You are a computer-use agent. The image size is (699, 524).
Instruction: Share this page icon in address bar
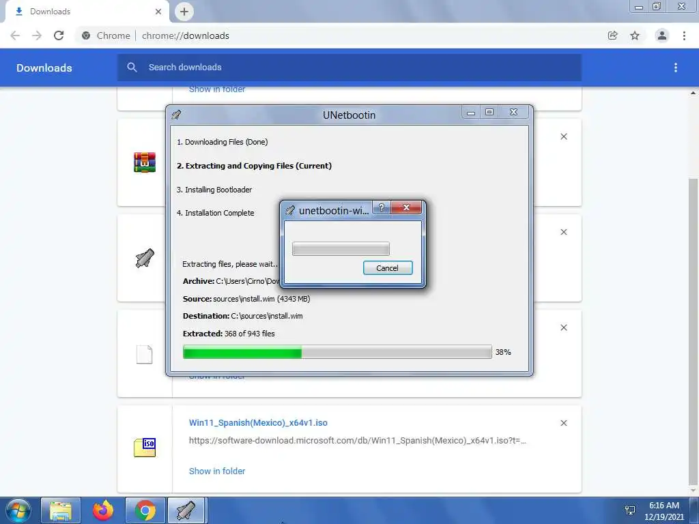click(x=612, y=35)
